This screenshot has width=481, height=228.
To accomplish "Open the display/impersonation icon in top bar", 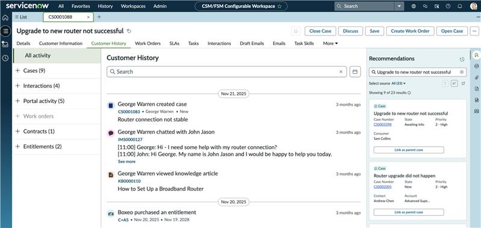I will (437, 6).
